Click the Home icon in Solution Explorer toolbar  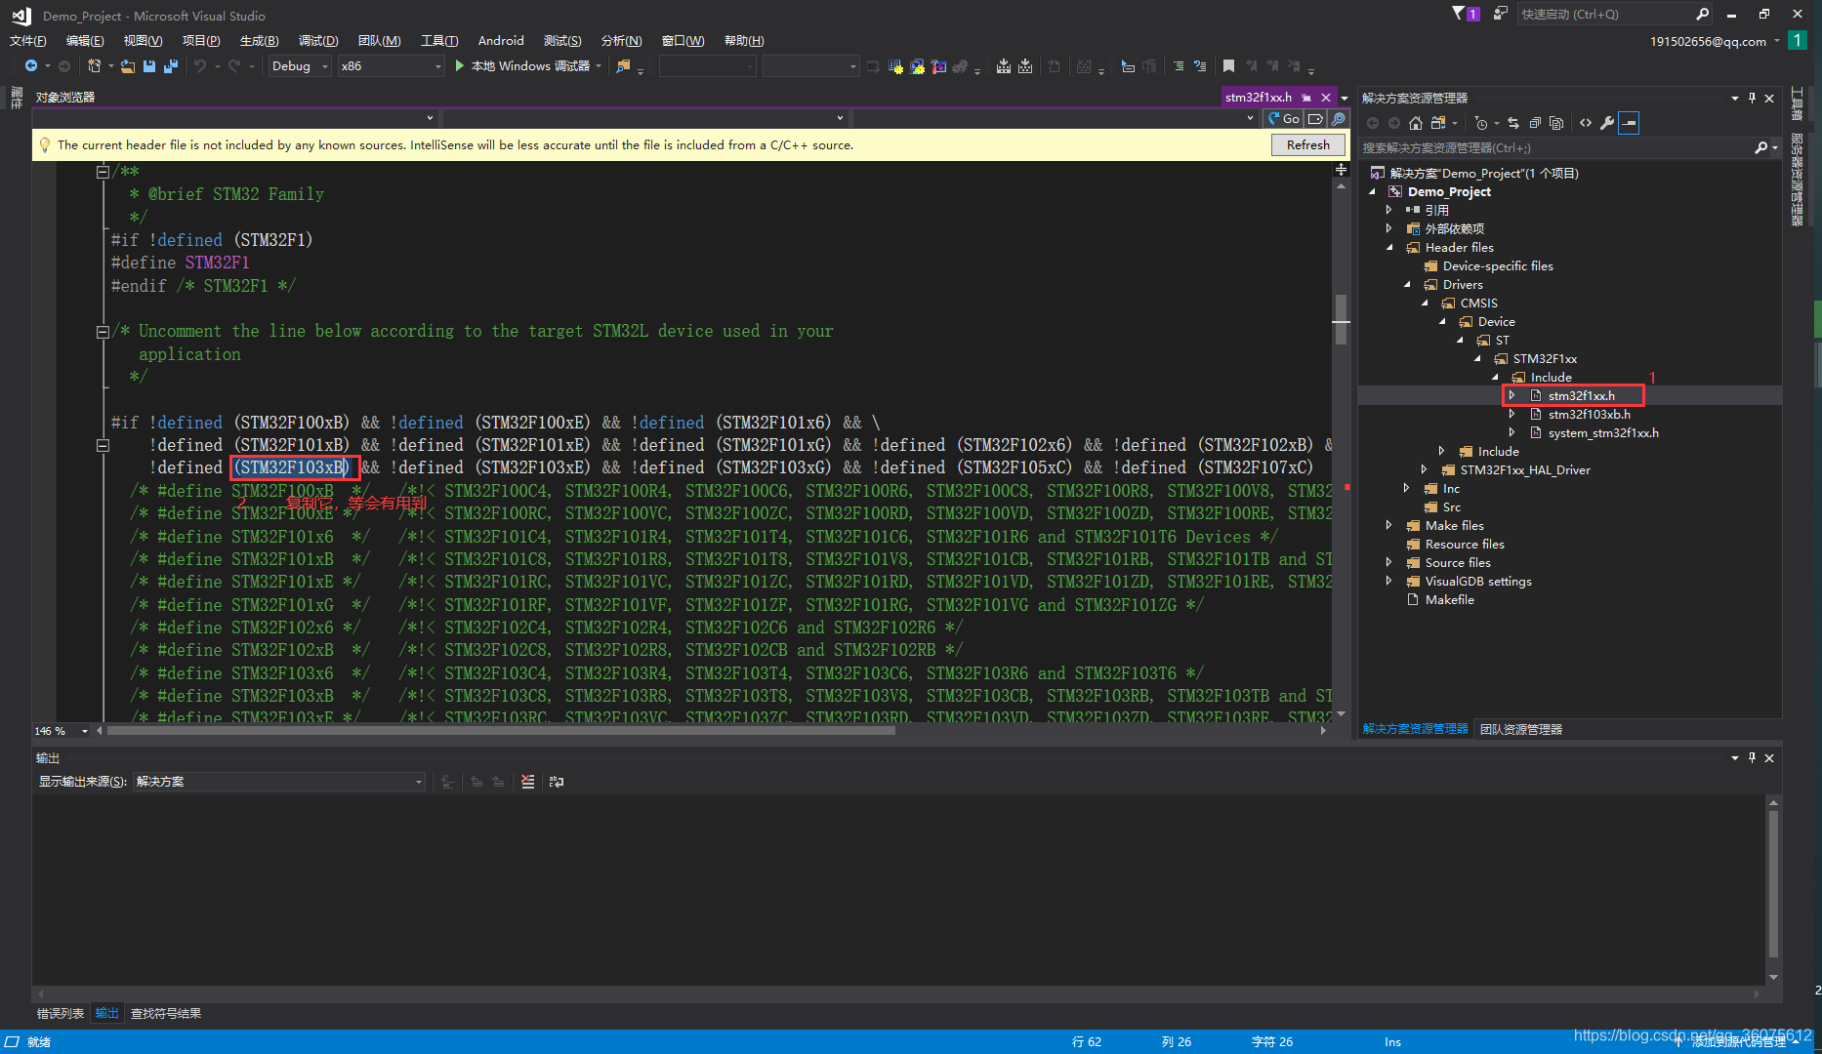(1416, 123)
